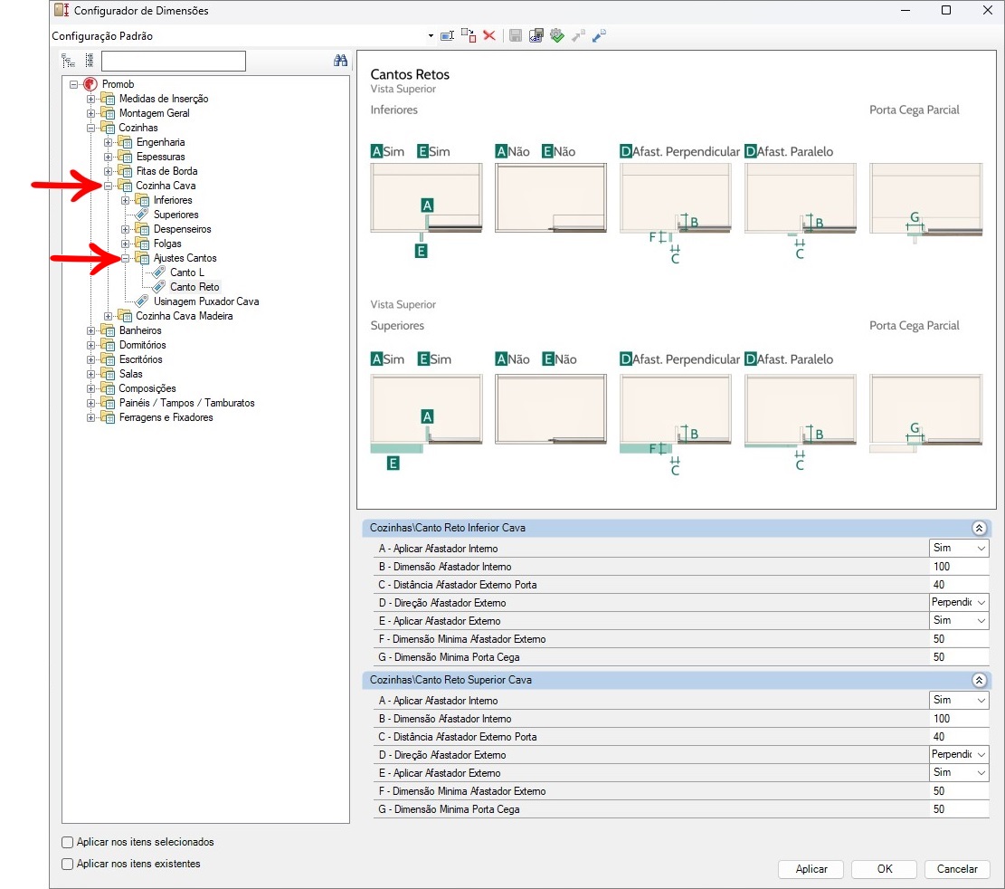Select Usinagem Puxador Cava tree item

206,301
